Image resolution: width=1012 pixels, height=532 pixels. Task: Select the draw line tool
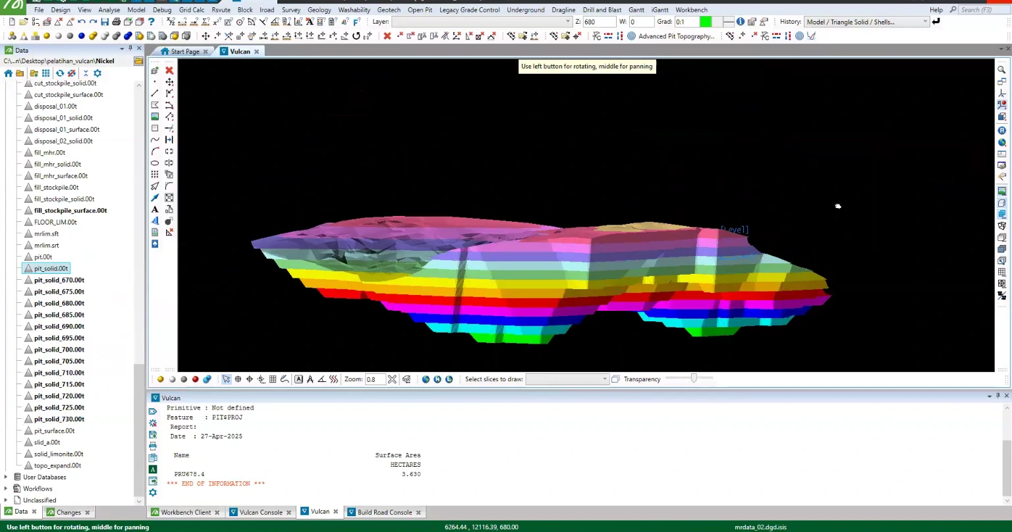[x=155, y=93]
